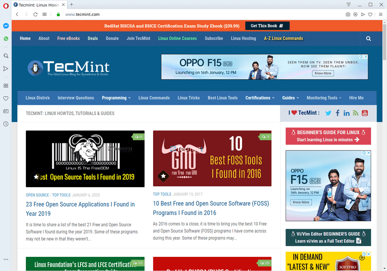The image size is (387, 271).
Task: Open A-Z Linux Commands
Action: coord(284,38)
